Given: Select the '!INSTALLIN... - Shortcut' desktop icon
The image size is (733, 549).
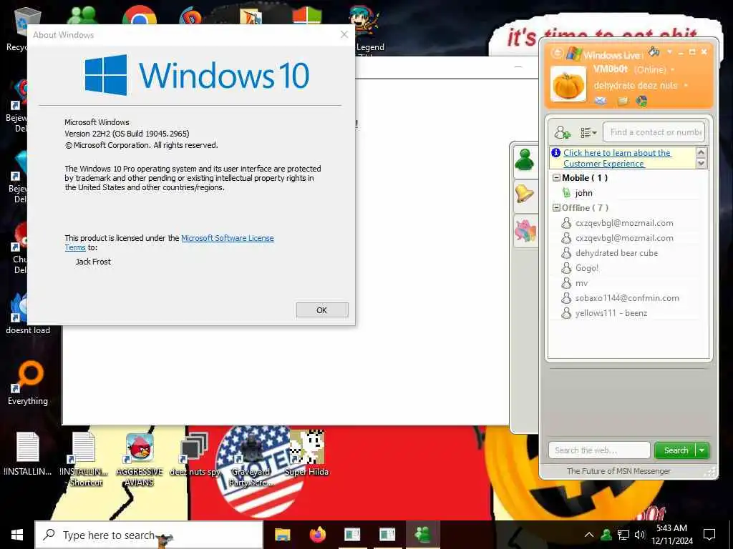Looking at the screenshot, I should tap(84, 459).
